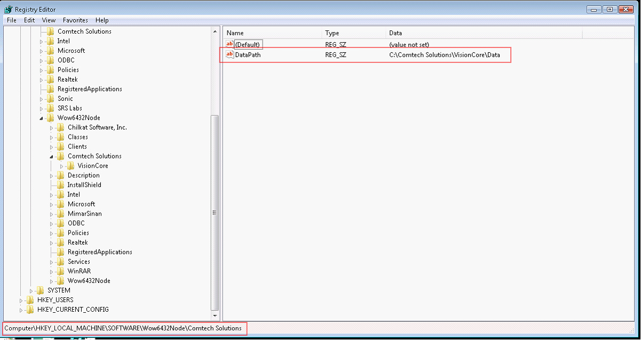Select the Sonic folder icon
641x340 pixels.
51,99
